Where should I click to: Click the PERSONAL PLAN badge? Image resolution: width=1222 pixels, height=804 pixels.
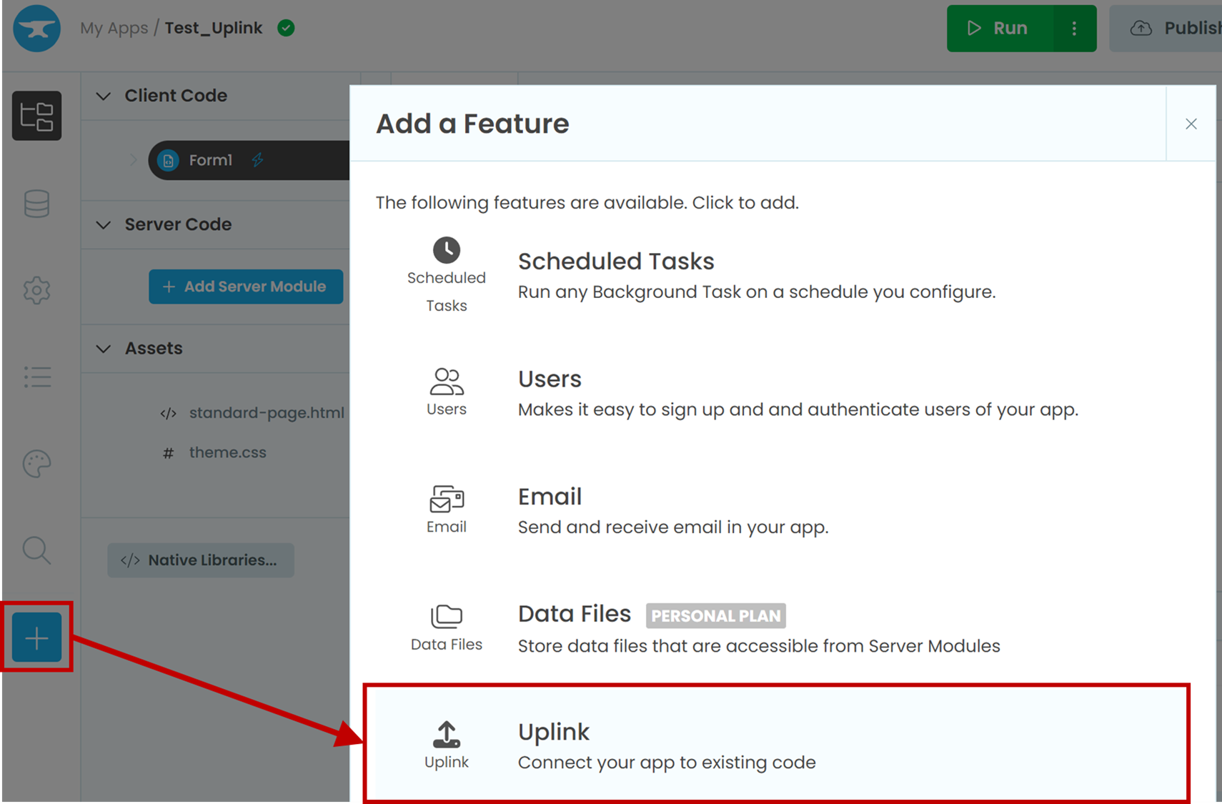point(716,615)
